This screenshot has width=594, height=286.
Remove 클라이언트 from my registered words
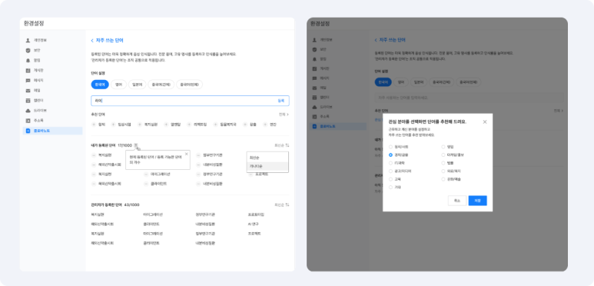(x=145, y=184)
